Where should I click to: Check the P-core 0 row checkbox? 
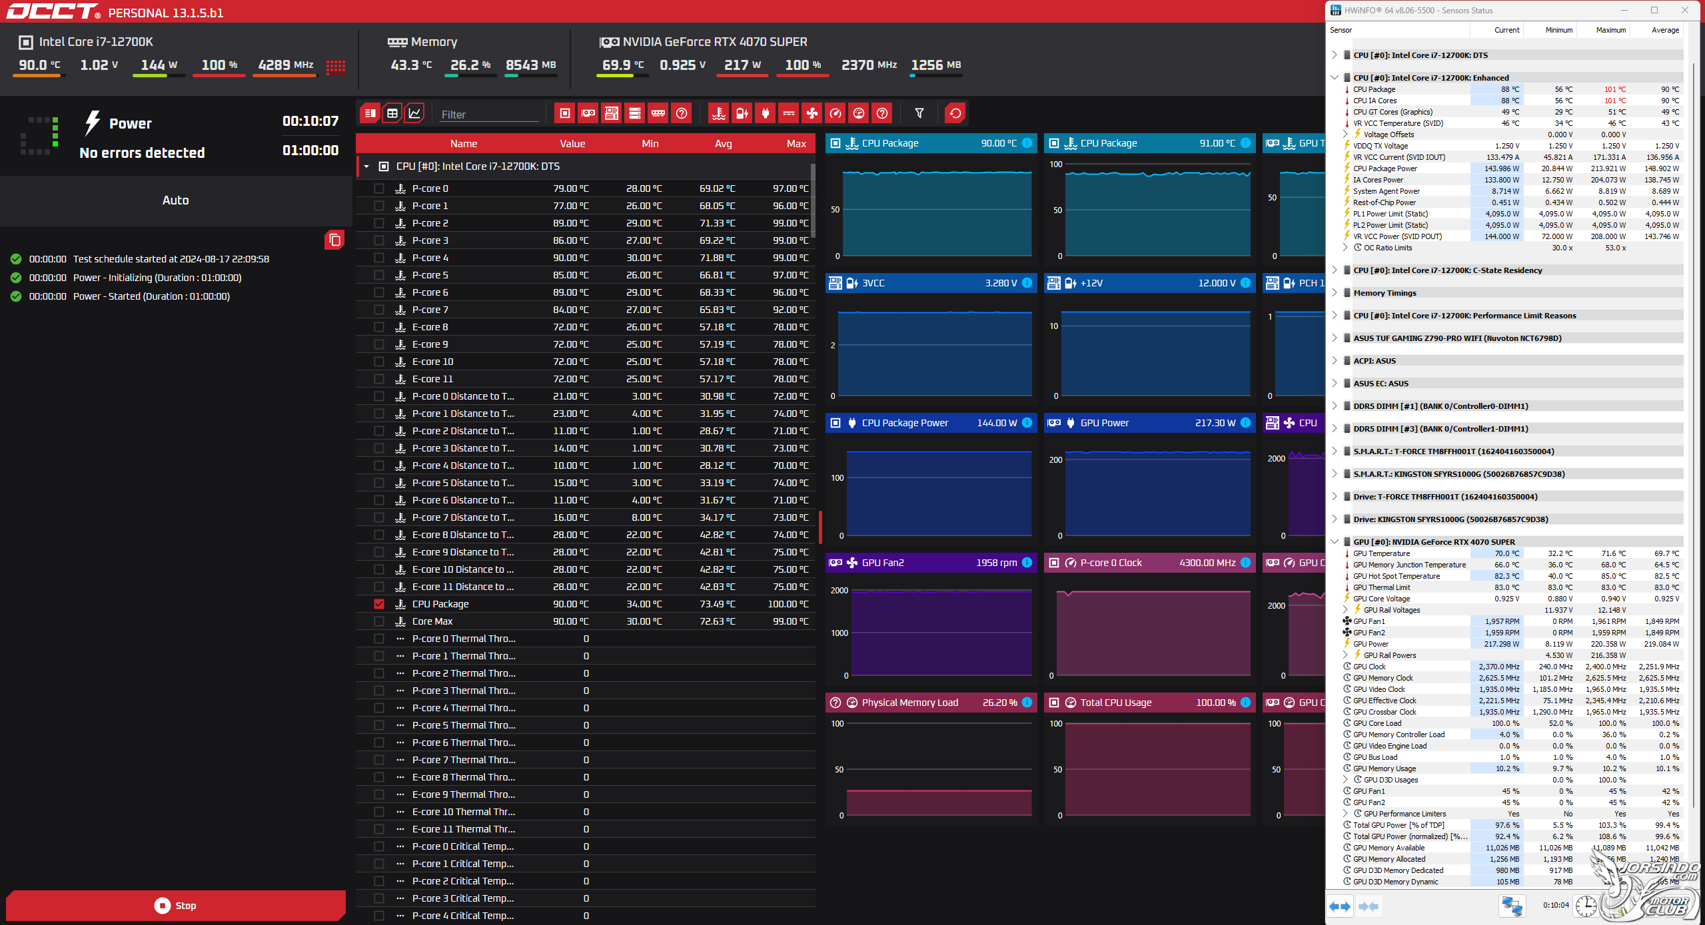click(379, 188)
